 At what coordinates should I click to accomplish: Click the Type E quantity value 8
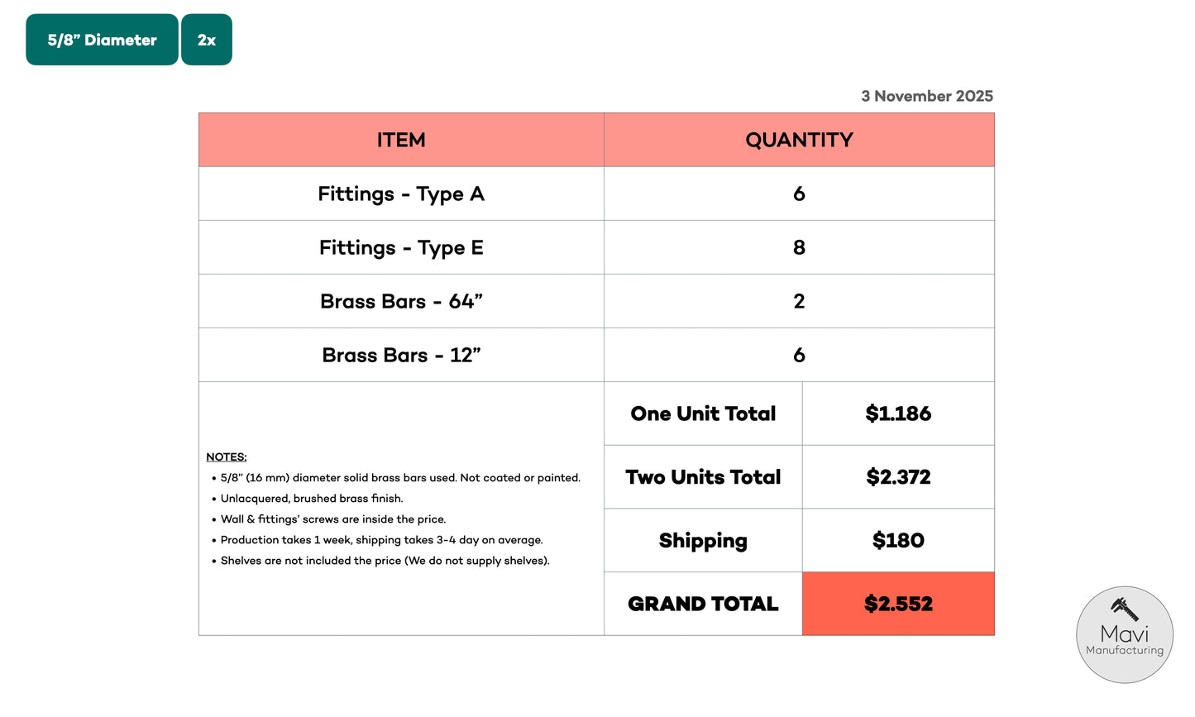pyautogui.click(x=799, y=247)
